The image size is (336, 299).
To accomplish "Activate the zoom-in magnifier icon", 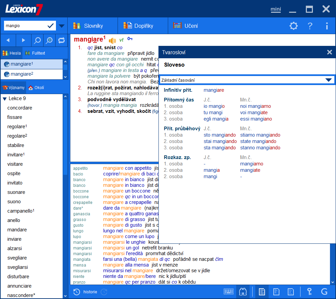I will (x=49, y=40).
